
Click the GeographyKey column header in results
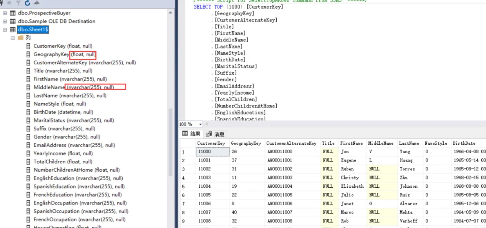click(x=246, y=143)
